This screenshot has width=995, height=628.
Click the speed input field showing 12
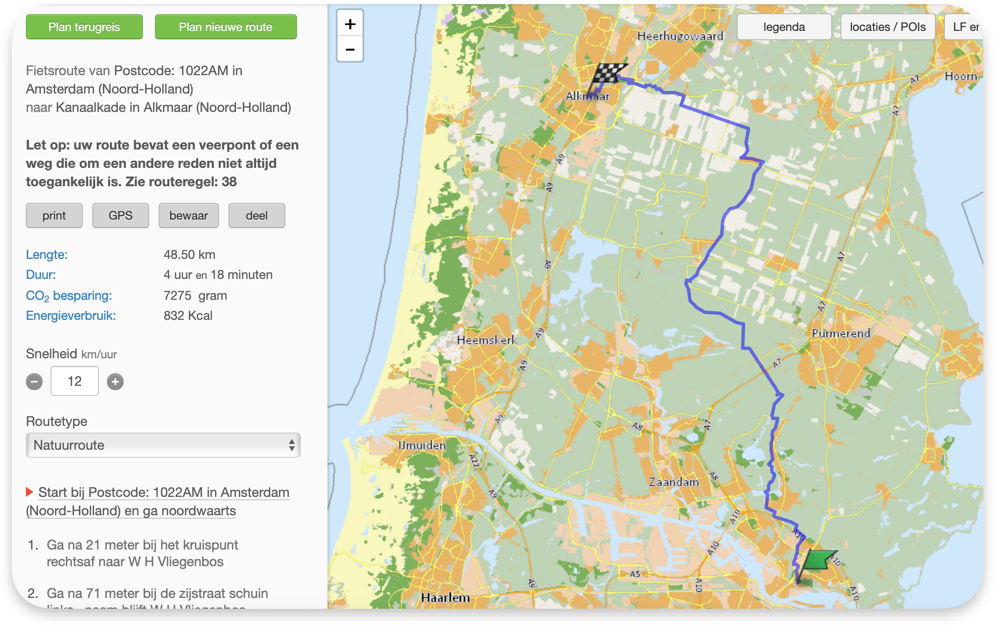pos(75,381)
